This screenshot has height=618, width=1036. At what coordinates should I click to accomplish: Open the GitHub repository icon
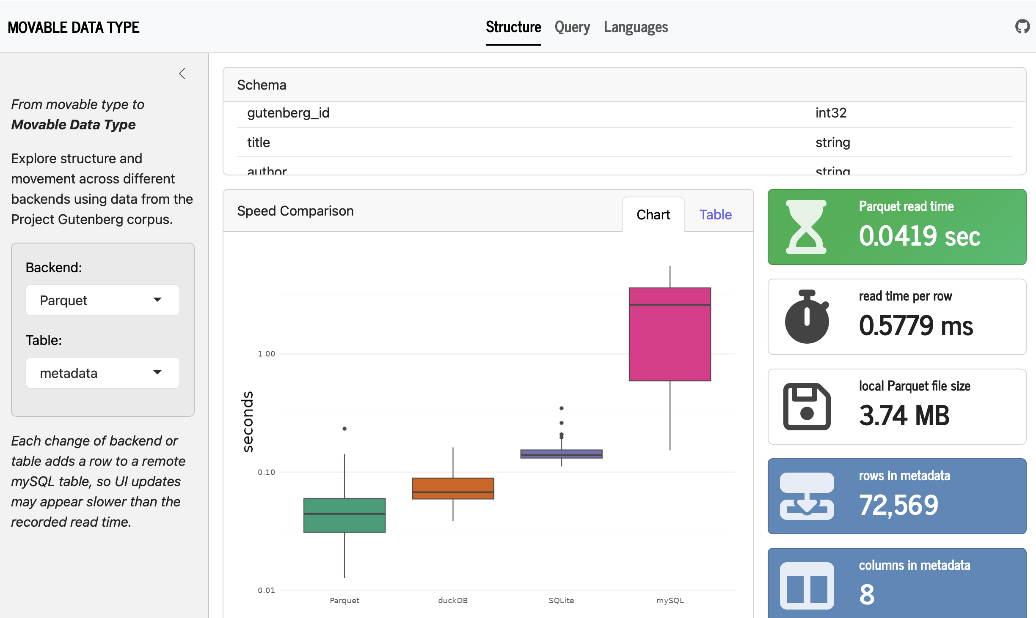(x=1022, y=27)
